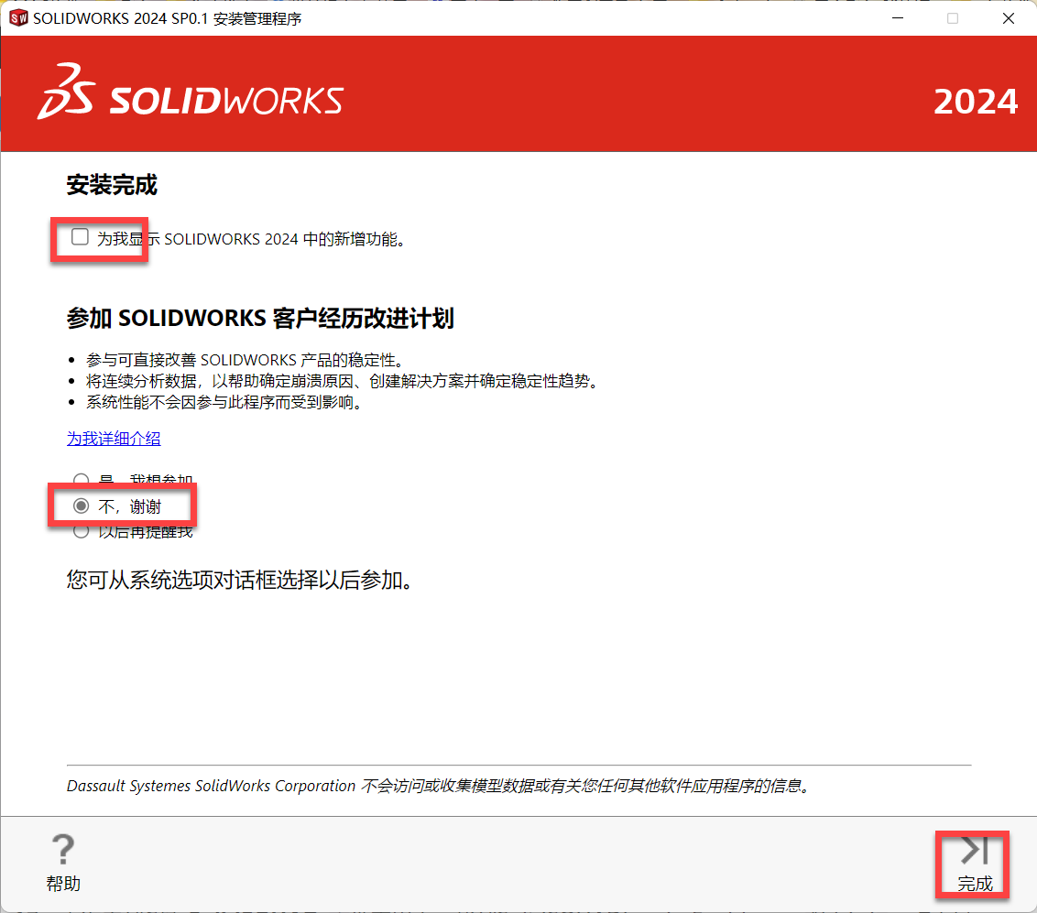
Task: Select the '不，谢谢' radio option
Action: coord(82,506)
